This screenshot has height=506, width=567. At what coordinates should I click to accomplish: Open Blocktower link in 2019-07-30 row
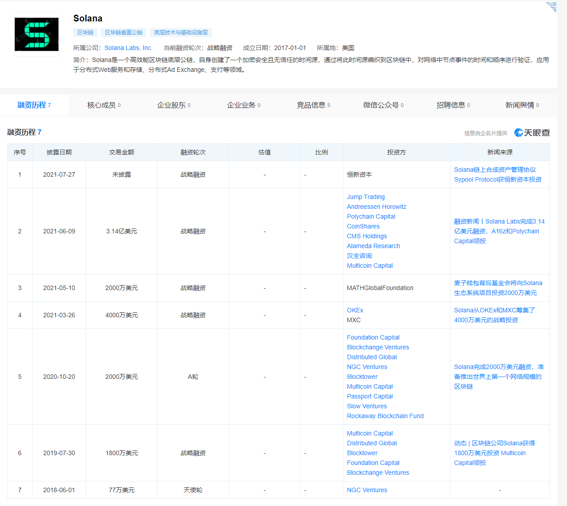(x=362, y=453)
